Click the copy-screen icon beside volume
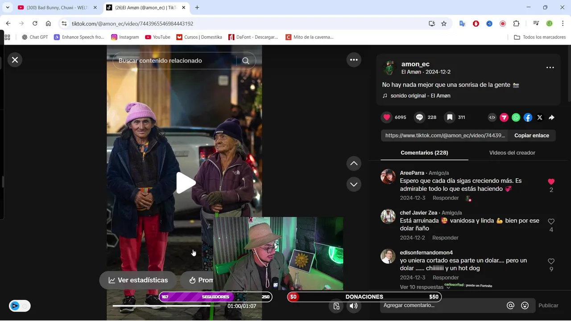Screen dimensions: 571x321 pos(336,306)
